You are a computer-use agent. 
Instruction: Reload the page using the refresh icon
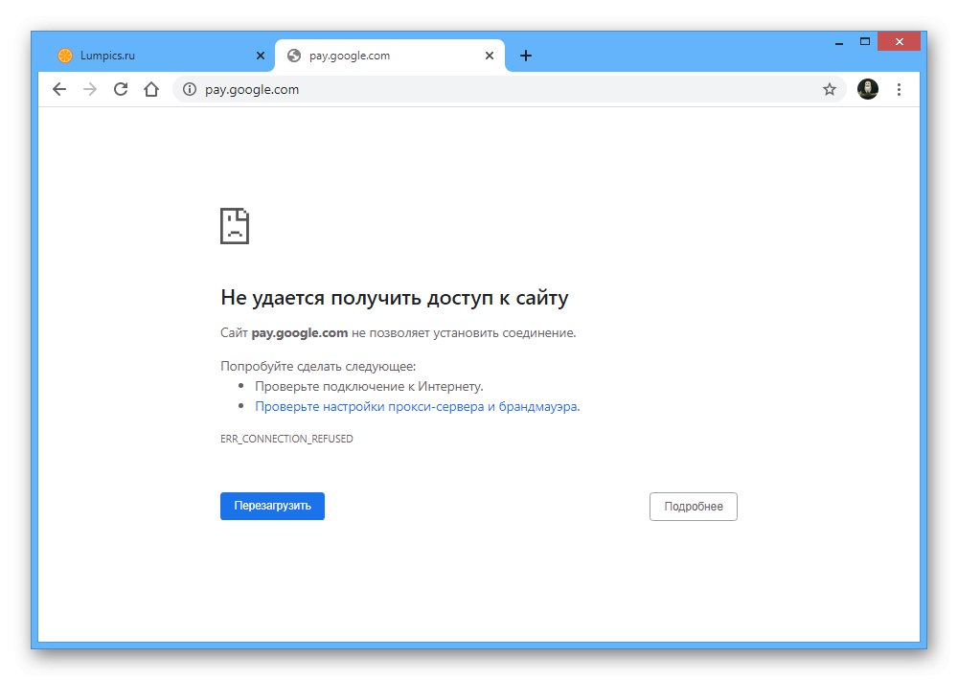click(121, 88)
